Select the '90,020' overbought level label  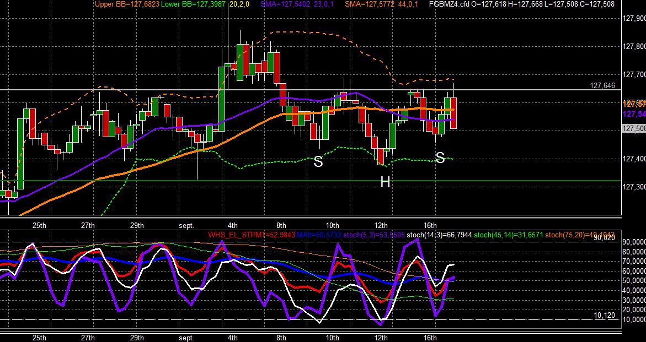click(x=604, y=237)
